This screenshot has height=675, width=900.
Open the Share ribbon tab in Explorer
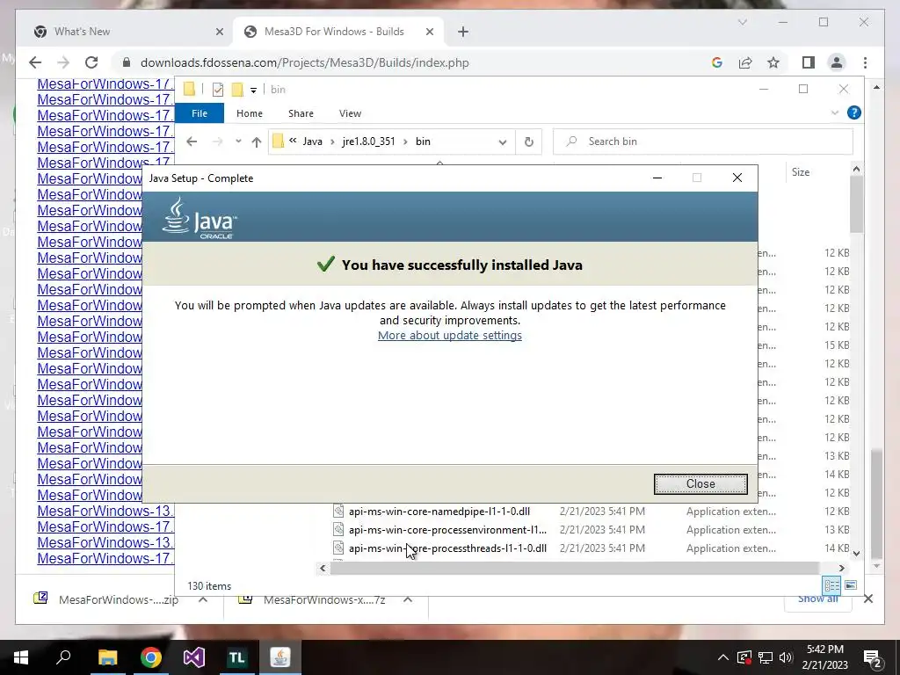(x=301, y=113)
